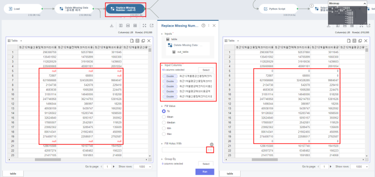Click Select button for Group By
Screen dimensions: 375x177
(206, 164)
